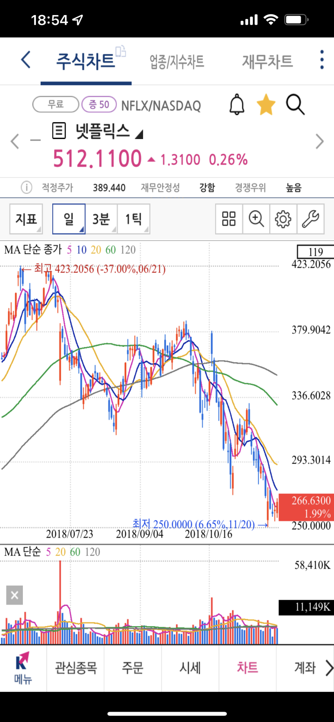Tap the 58,410K volume axis label

pos(312,565)
